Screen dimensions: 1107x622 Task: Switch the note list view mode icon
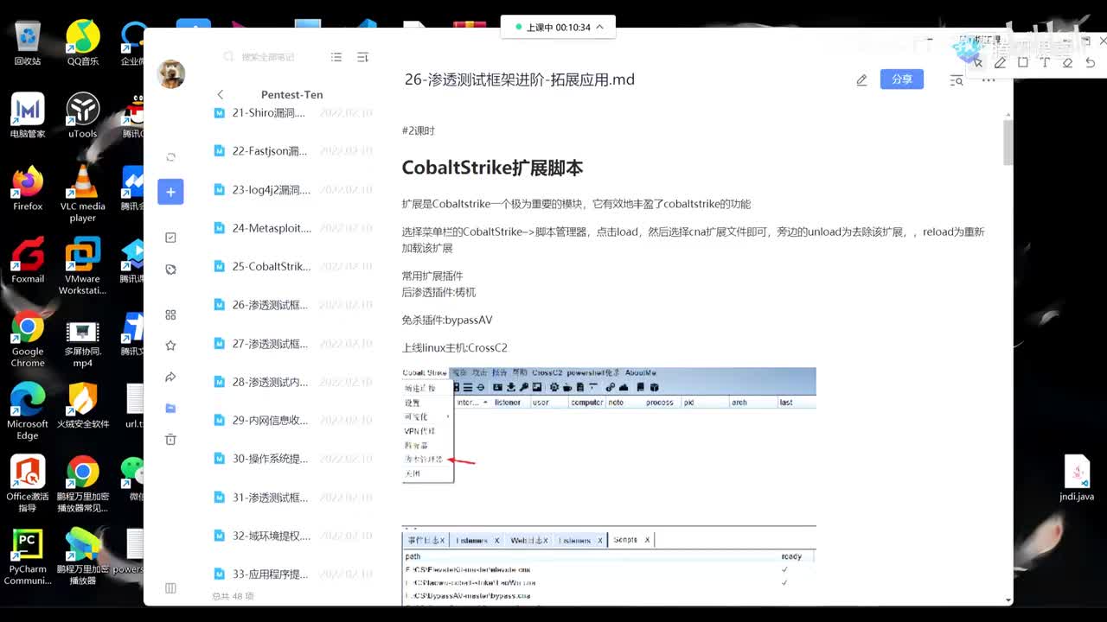coord(336,57)
